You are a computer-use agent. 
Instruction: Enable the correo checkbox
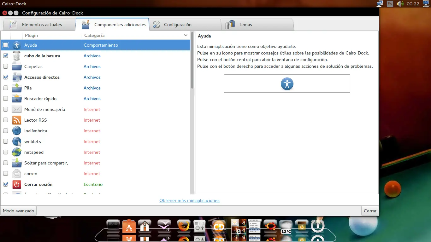pos(6,174)
